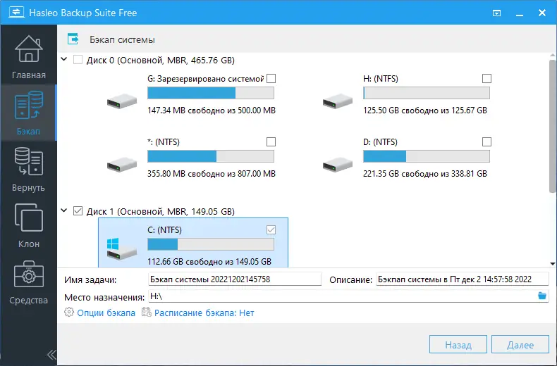The image size is (557, 366).
Task: Click the G: drive icon
Action: point(122,101)
